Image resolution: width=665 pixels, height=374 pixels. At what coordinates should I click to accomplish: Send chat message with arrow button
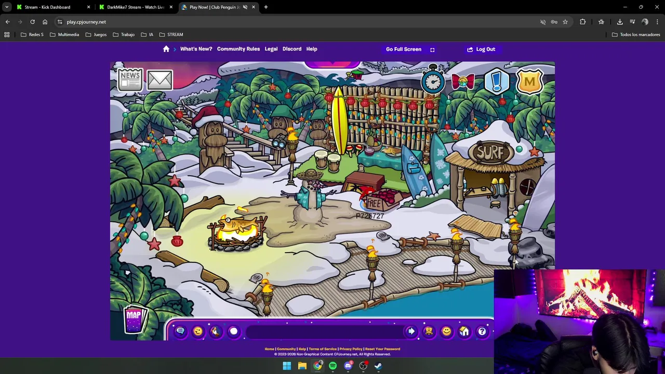pyautogui.click(x=411, y=331)
